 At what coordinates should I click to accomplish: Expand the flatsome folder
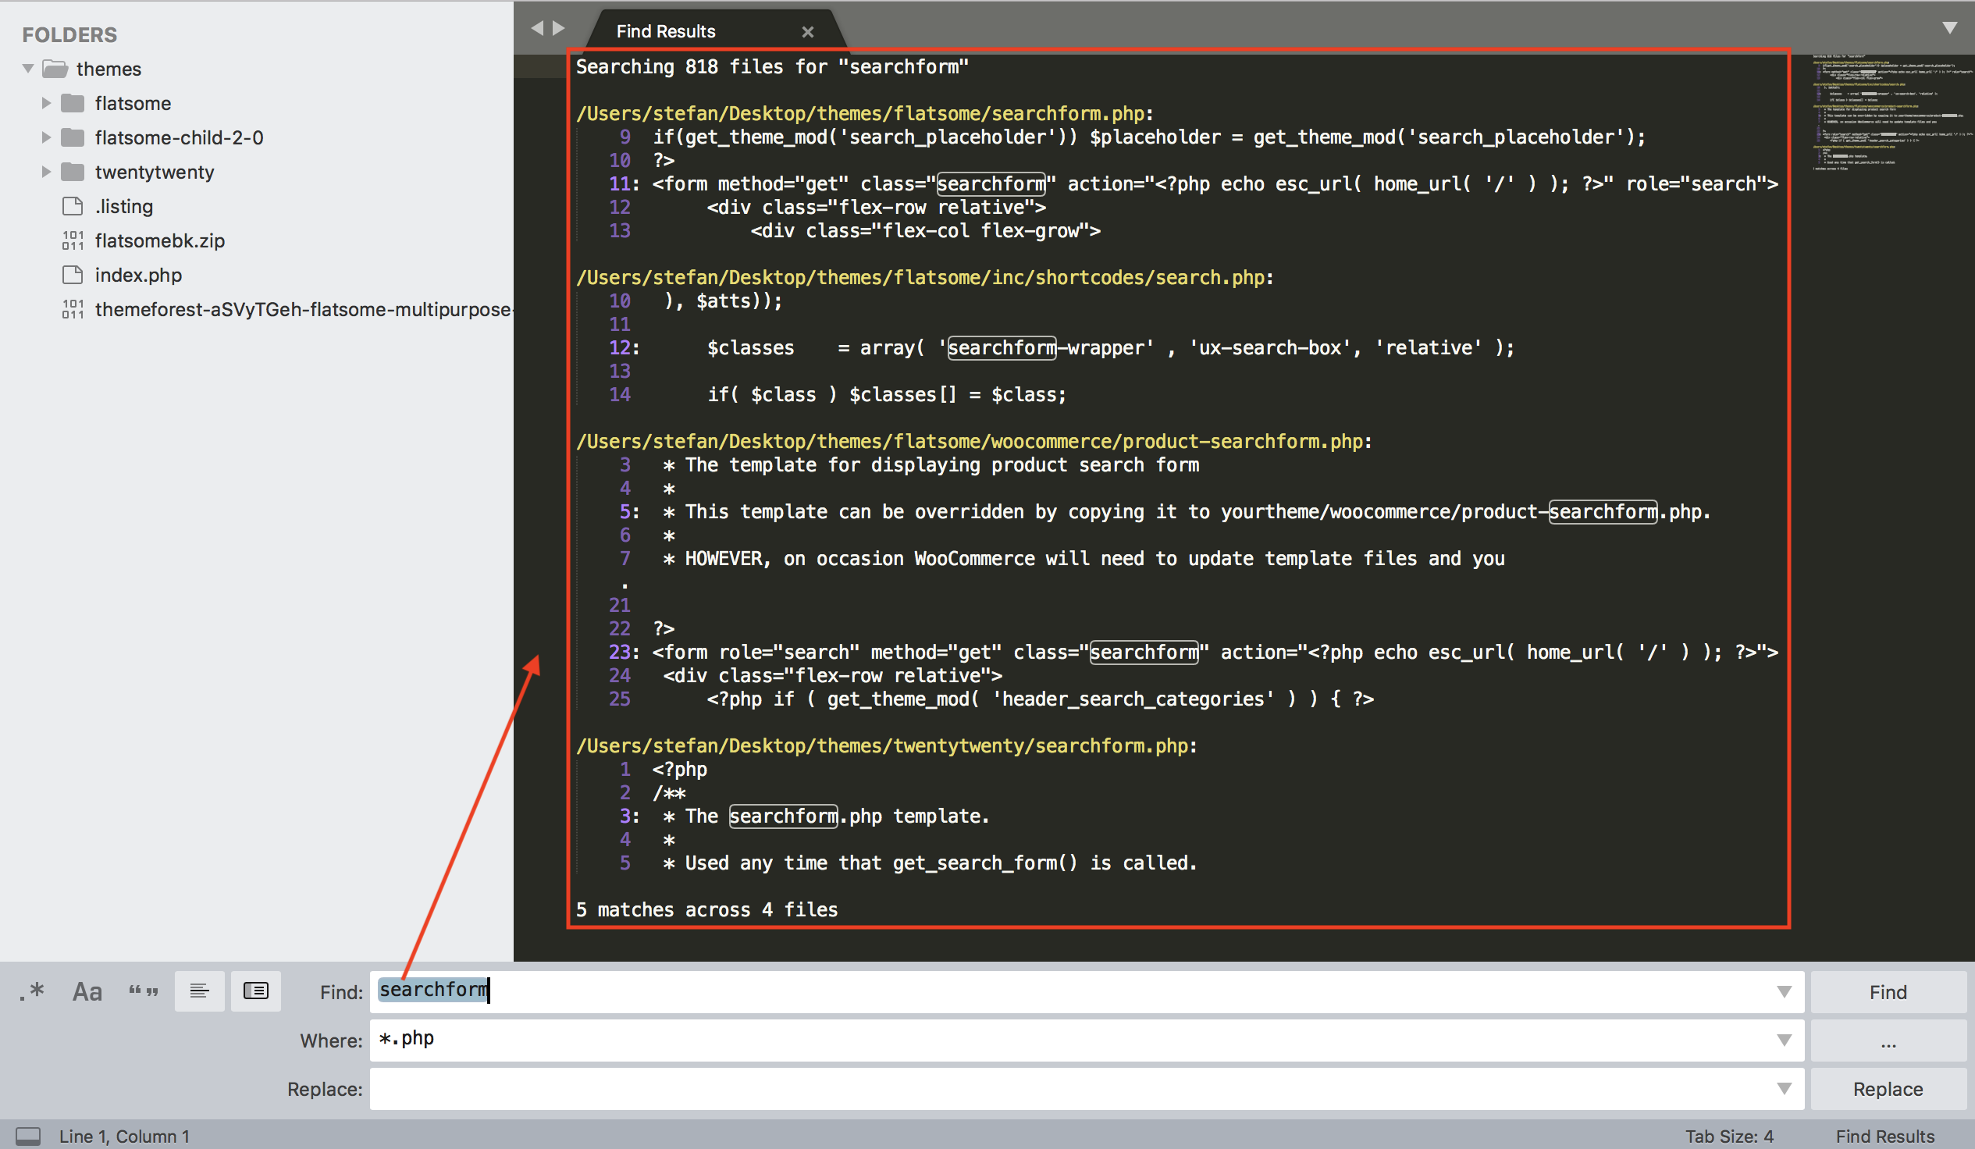point(46,103)
